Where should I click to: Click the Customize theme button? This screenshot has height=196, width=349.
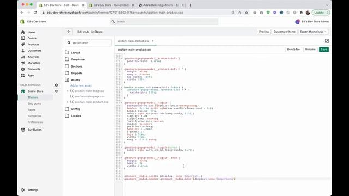click(284, 32)
